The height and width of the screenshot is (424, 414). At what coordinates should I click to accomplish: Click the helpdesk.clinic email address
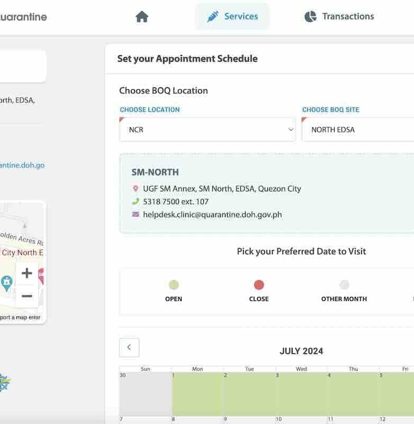212,215
